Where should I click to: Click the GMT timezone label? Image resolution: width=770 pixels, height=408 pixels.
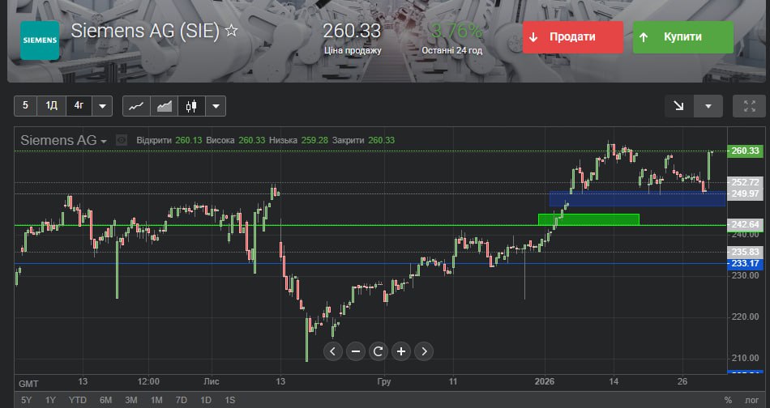tap(28, 384)
